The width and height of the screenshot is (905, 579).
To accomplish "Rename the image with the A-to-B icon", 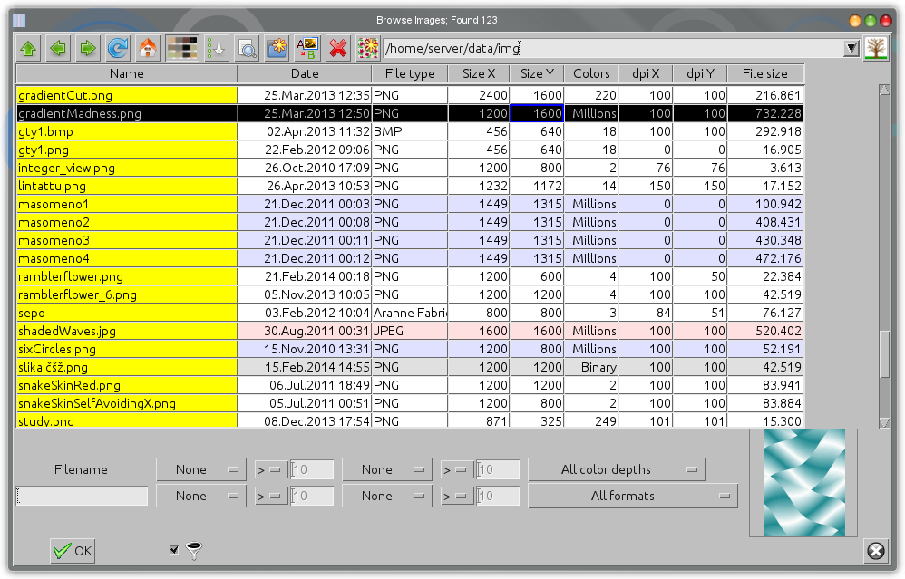I will (307, 48).
